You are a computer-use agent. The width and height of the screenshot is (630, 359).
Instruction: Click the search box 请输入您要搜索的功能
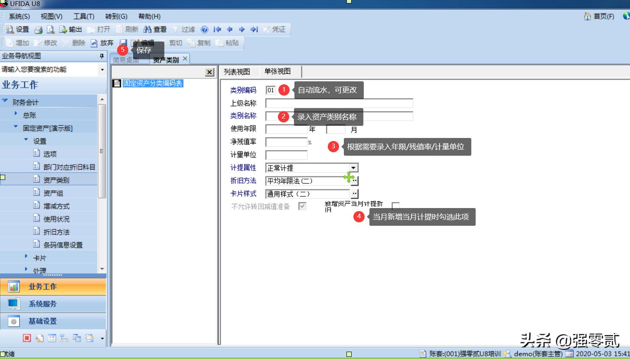(49, 70)
